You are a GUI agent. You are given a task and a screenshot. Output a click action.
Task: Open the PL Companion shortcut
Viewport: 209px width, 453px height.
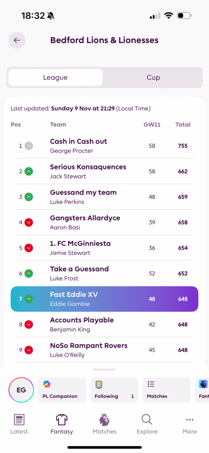pos(62,390)
